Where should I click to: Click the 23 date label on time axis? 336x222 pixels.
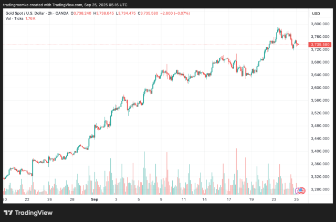[x=274, y=199]
